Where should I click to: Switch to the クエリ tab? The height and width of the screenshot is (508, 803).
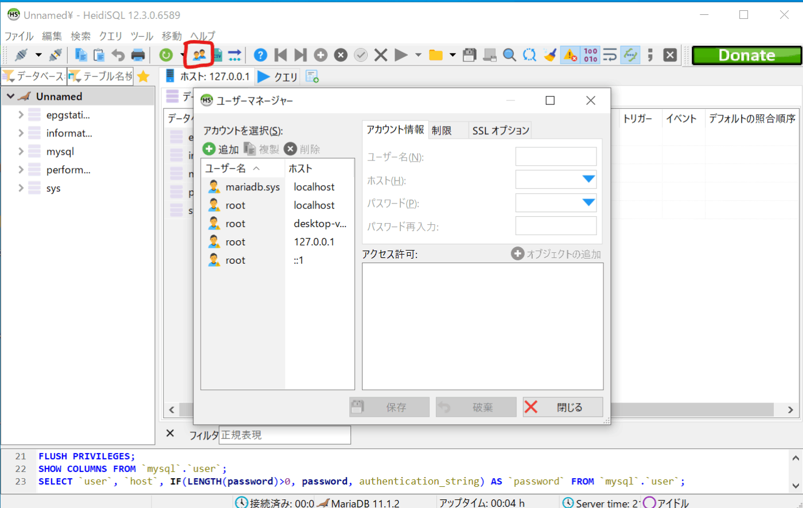278,76
